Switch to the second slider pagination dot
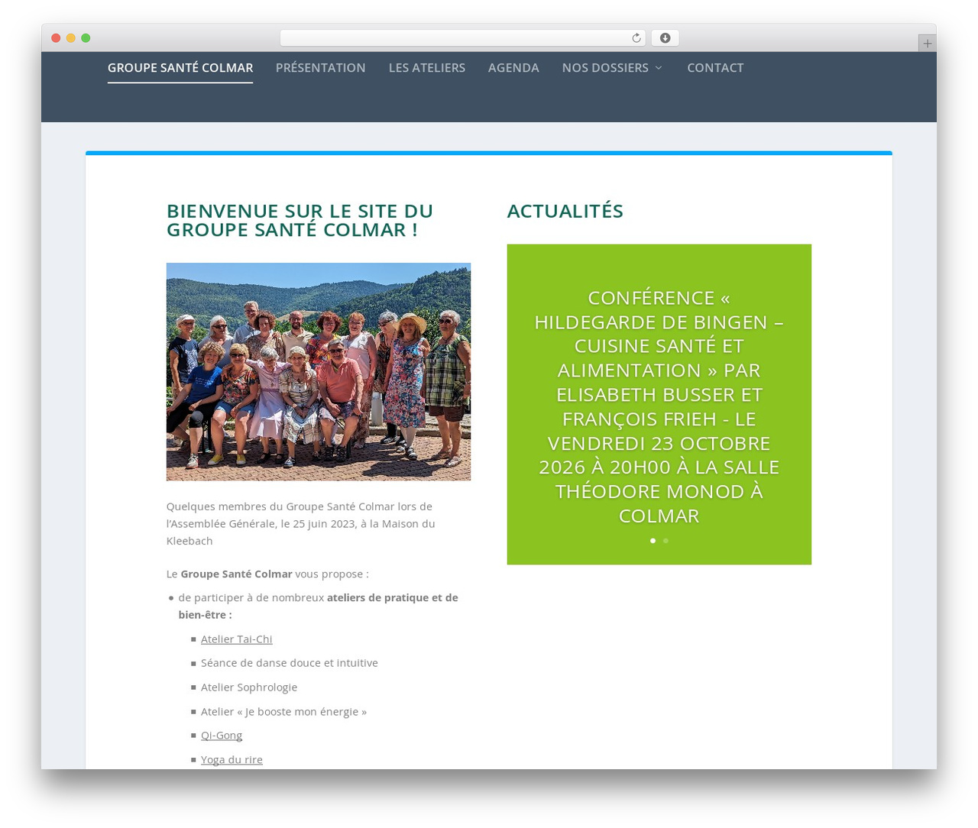Viewport: 978px width, 828px height. pos(665,541)
